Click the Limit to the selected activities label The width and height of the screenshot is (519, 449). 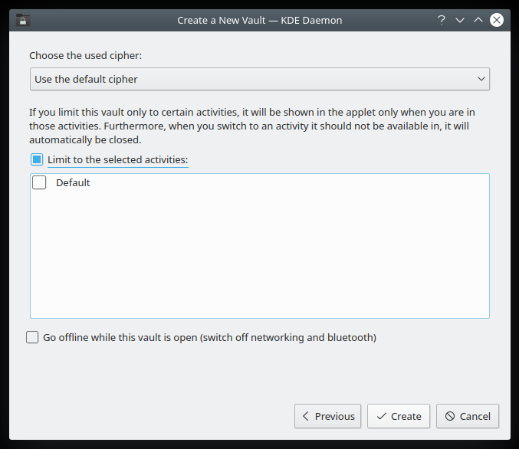tap(117, 159)
